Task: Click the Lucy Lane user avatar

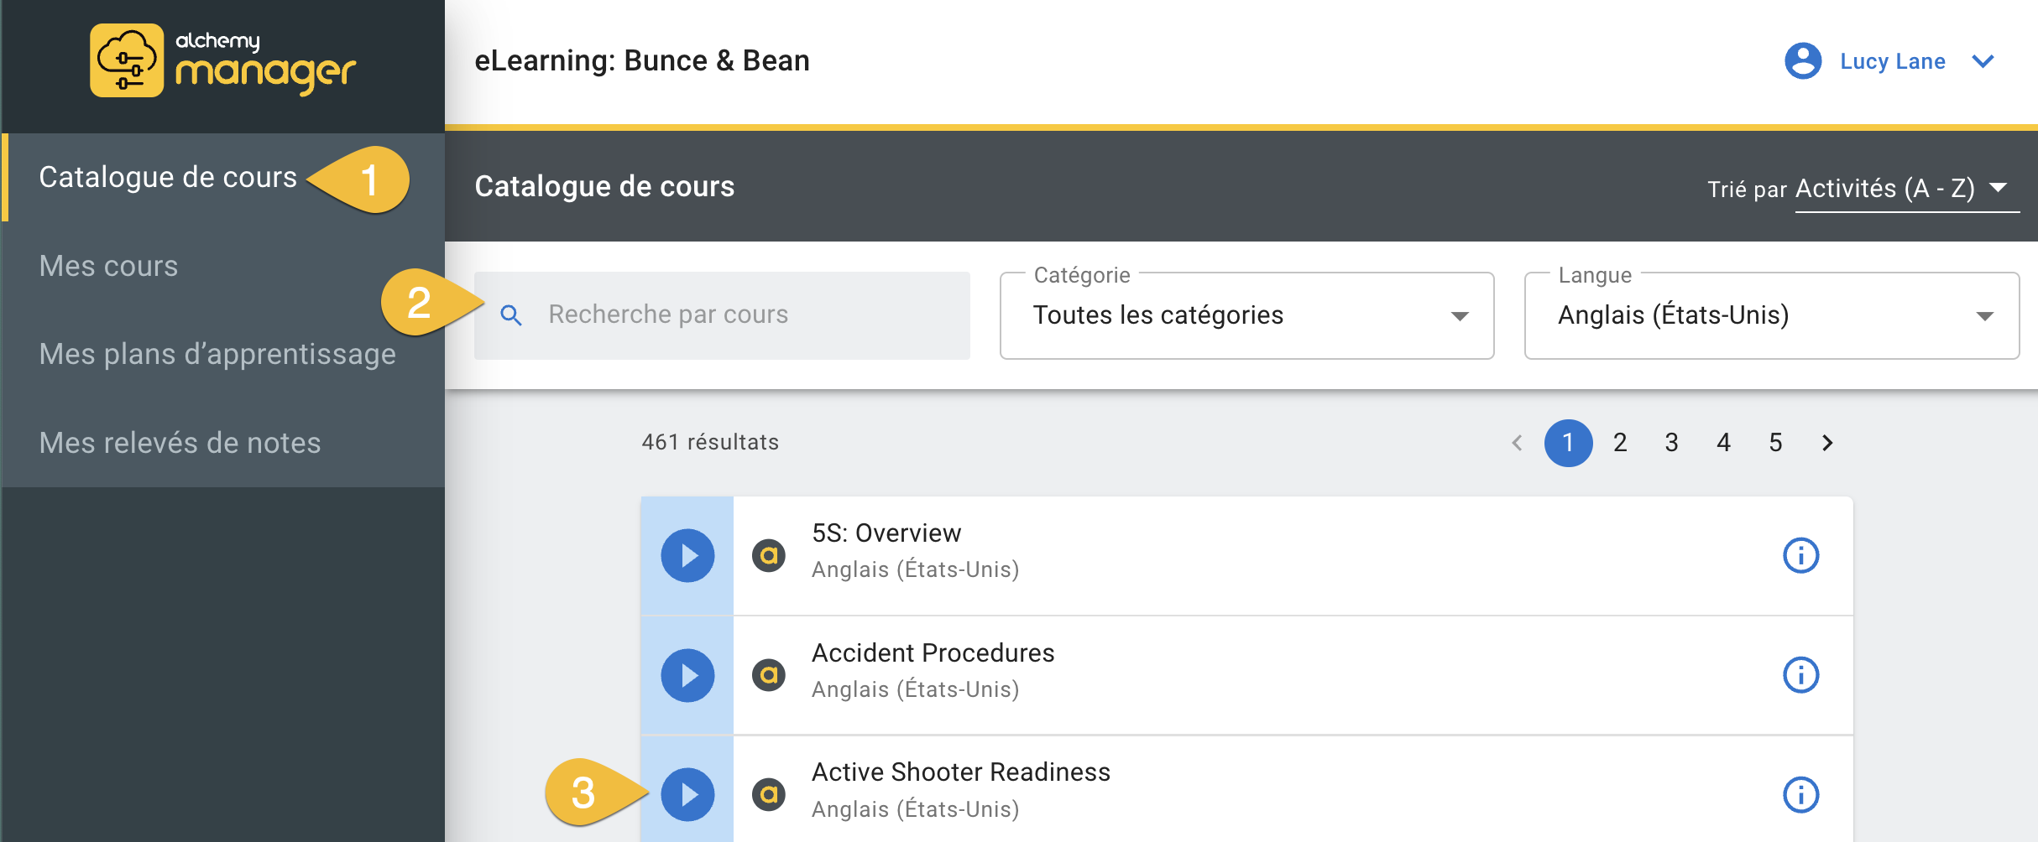Action: tap(1802, 61)
